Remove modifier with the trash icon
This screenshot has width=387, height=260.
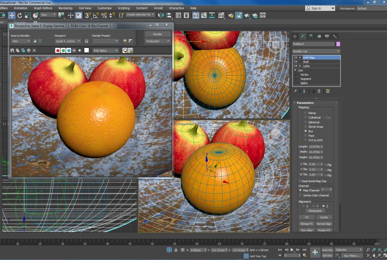pyautogui.click(x=319, y=91)
